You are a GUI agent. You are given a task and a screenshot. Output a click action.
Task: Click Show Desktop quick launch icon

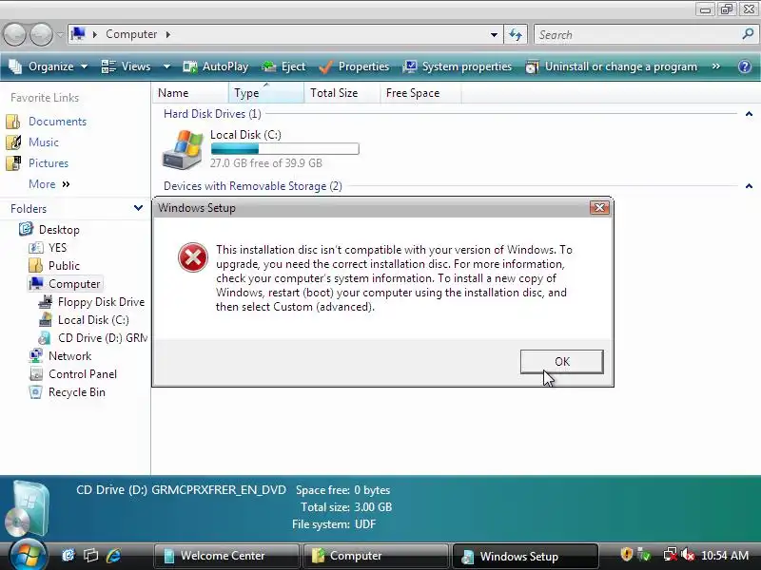[68, 556]
